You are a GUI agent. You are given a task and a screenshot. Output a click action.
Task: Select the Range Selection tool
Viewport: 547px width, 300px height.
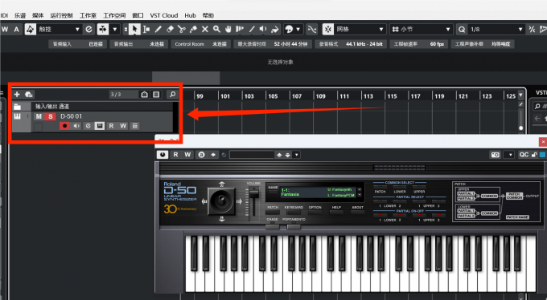pos(146,29)
